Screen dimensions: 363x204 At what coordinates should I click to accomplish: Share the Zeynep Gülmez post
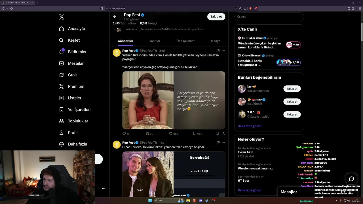coord(223,134)
